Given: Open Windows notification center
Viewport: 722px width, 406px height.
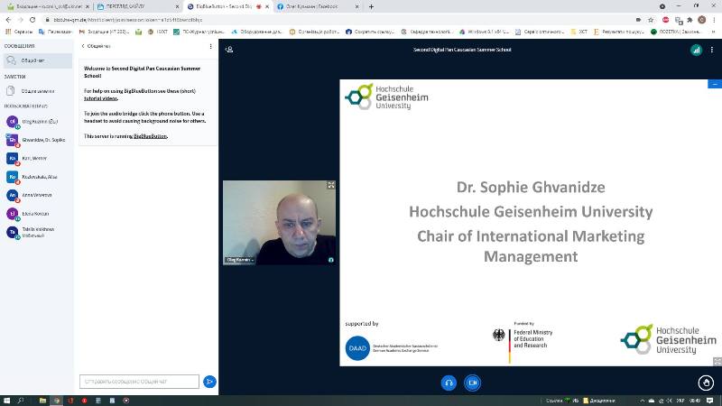Looking at the screenshot, I should point(710,401).
